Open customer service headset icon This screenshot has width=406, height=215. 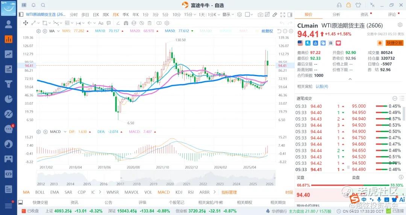[339, 5]
